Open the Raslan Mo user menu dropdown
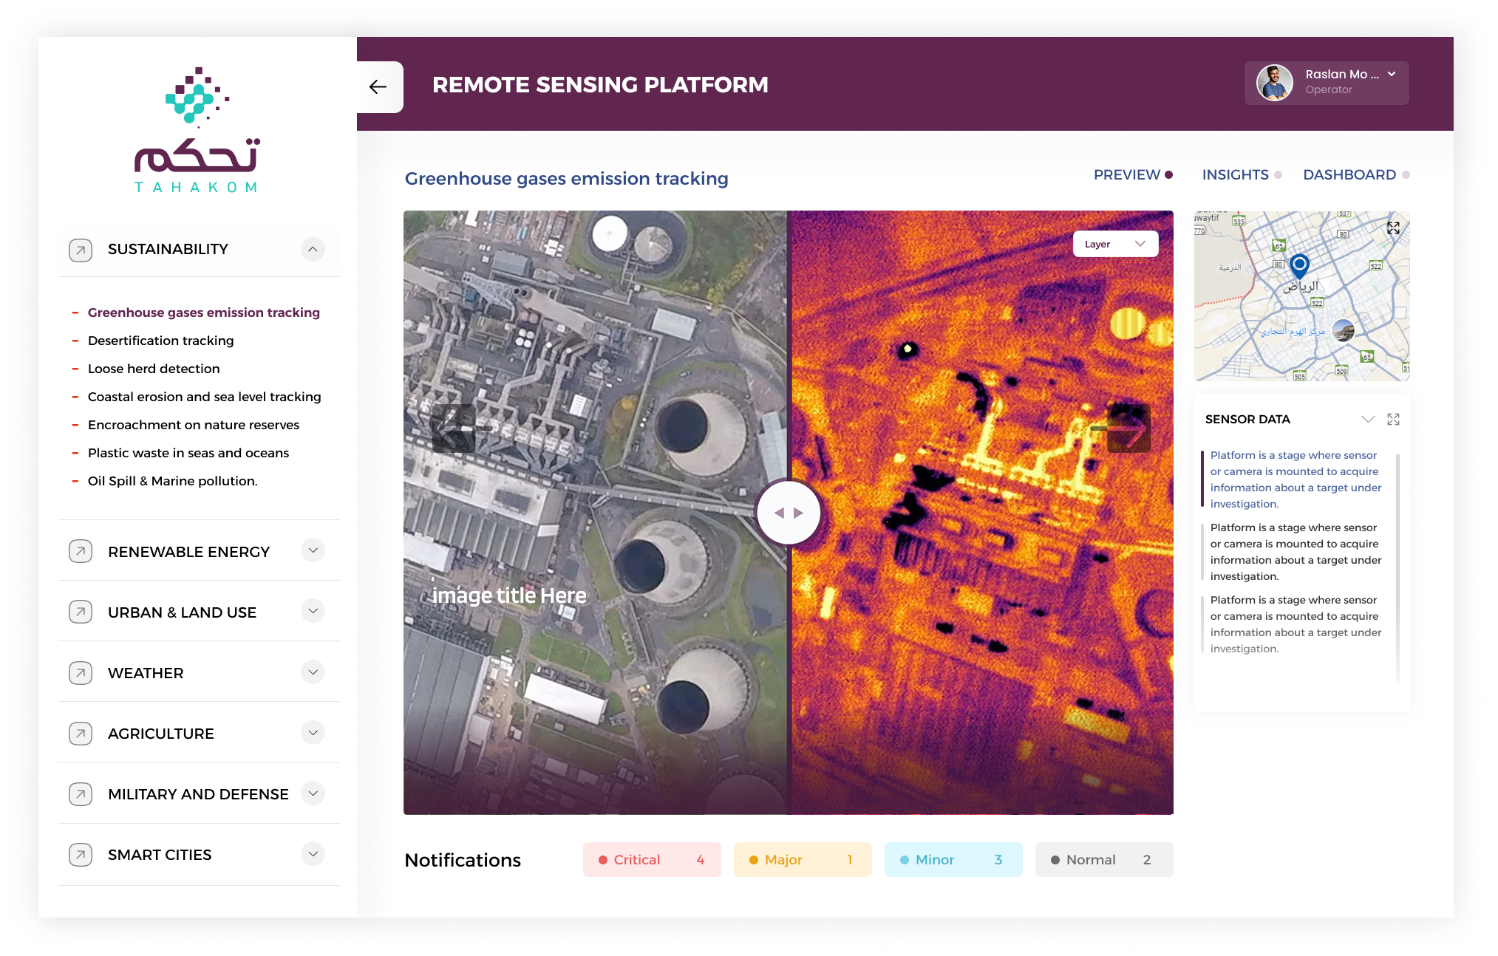Screen dimensions: 1498x956 (1327, 83)
